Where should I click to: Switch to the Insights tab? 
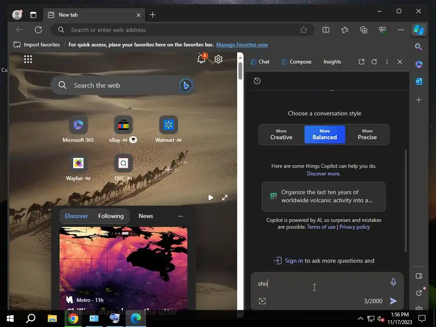click(x=332, y=62)
